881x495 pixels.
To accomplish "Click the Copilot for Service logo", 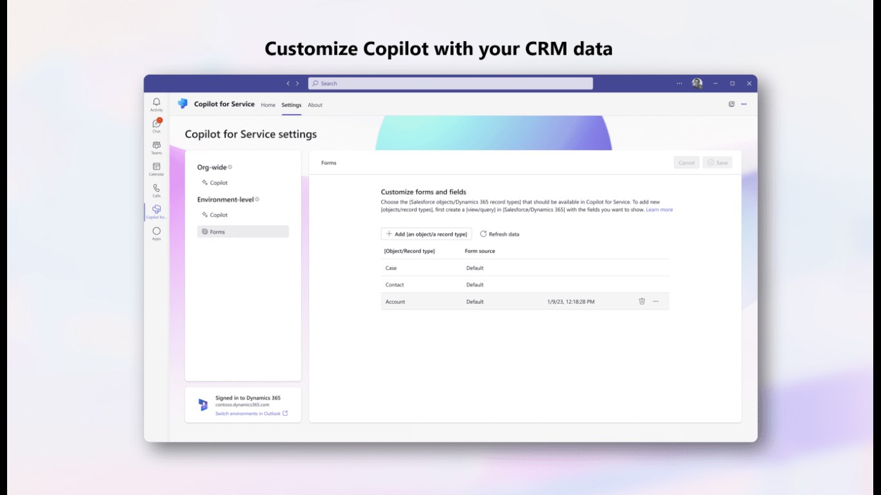I will (x=183, y=104).
